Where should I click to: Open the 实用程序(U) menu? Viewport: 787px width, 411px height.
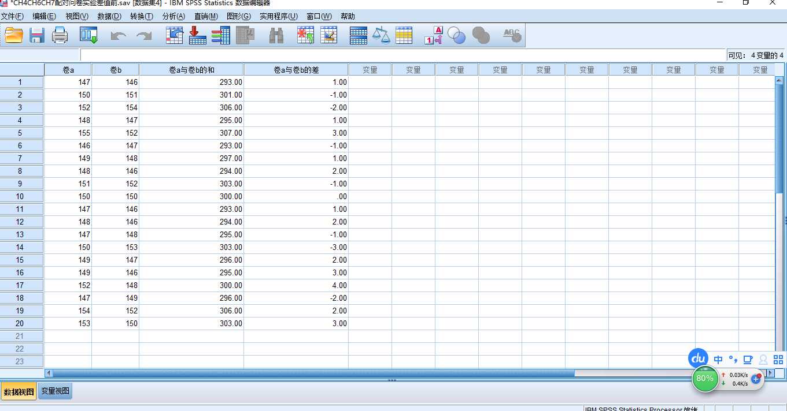coord(279,16)
